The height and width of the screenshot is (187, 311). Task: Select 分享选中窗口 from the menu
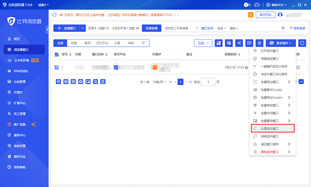(272, 128)
